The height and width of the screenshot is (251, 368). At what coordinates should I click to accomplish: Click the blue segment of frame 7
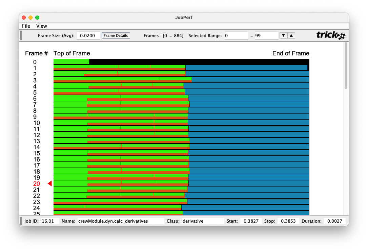coord(249,104)
